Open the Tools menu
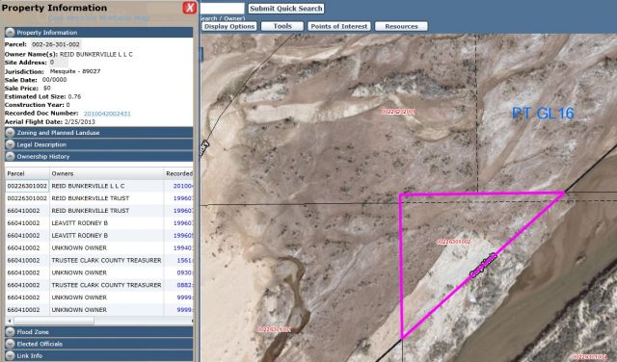The image size is (617, 362). tap(282, 26)
